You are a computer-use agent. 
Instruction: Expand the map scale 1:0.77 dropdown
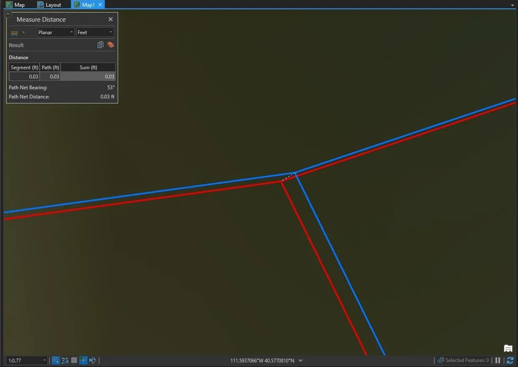point(44,360)
